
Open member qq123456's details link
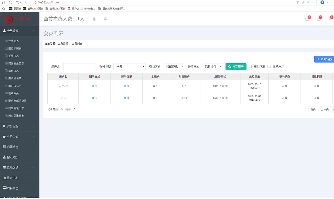click(x=63, y=86)
